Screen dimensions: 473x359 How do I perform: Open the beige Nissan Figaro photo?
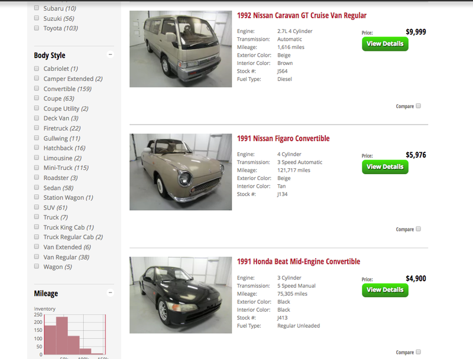[181, 172]
